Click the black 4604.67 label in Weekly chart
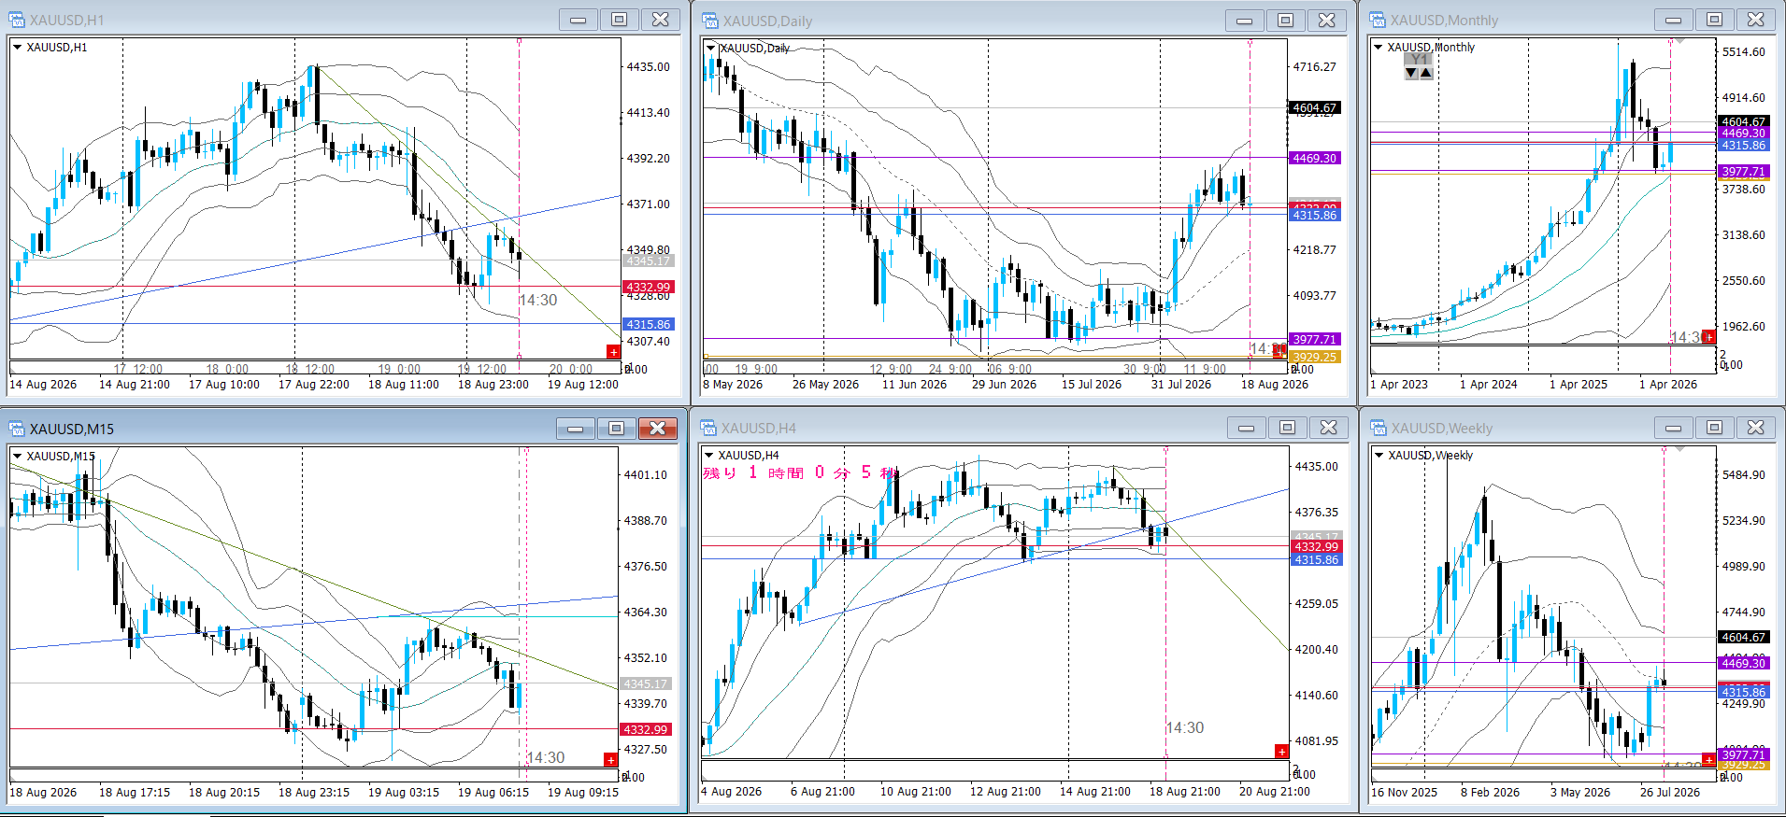The image size is (1786, 817). pyautogui.click(x=1743, y=637)
